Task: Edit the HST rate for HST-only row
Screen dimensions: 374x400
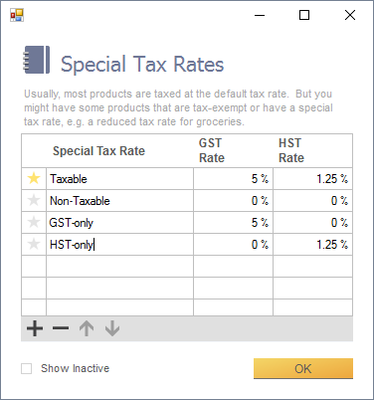Action: (312, 245)
